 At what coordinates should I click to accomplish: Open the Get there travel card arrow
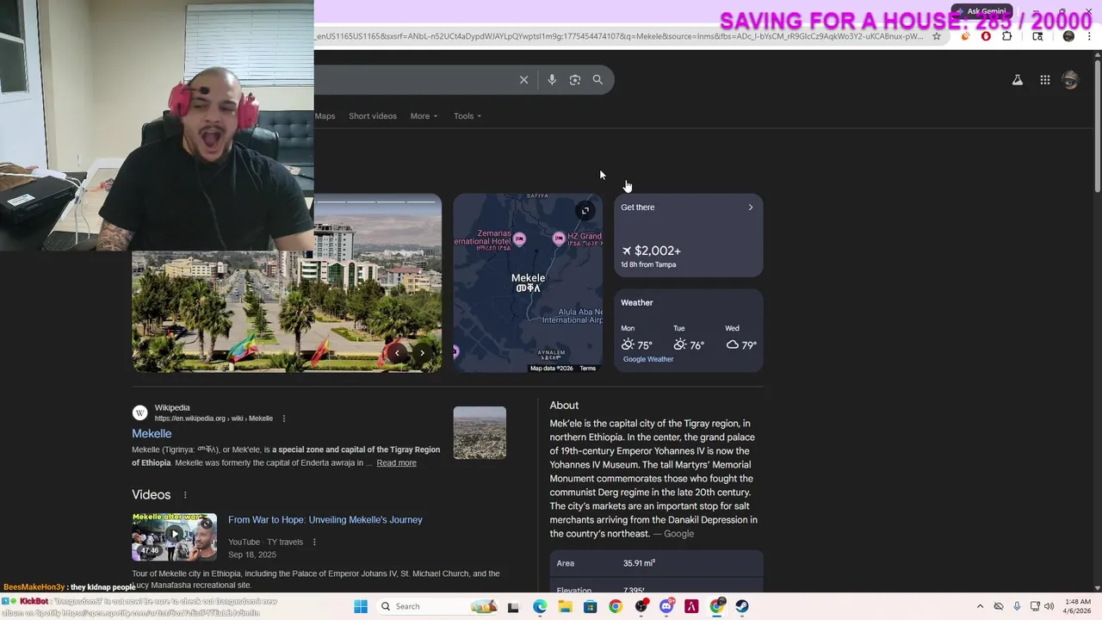tap(751, 208)
